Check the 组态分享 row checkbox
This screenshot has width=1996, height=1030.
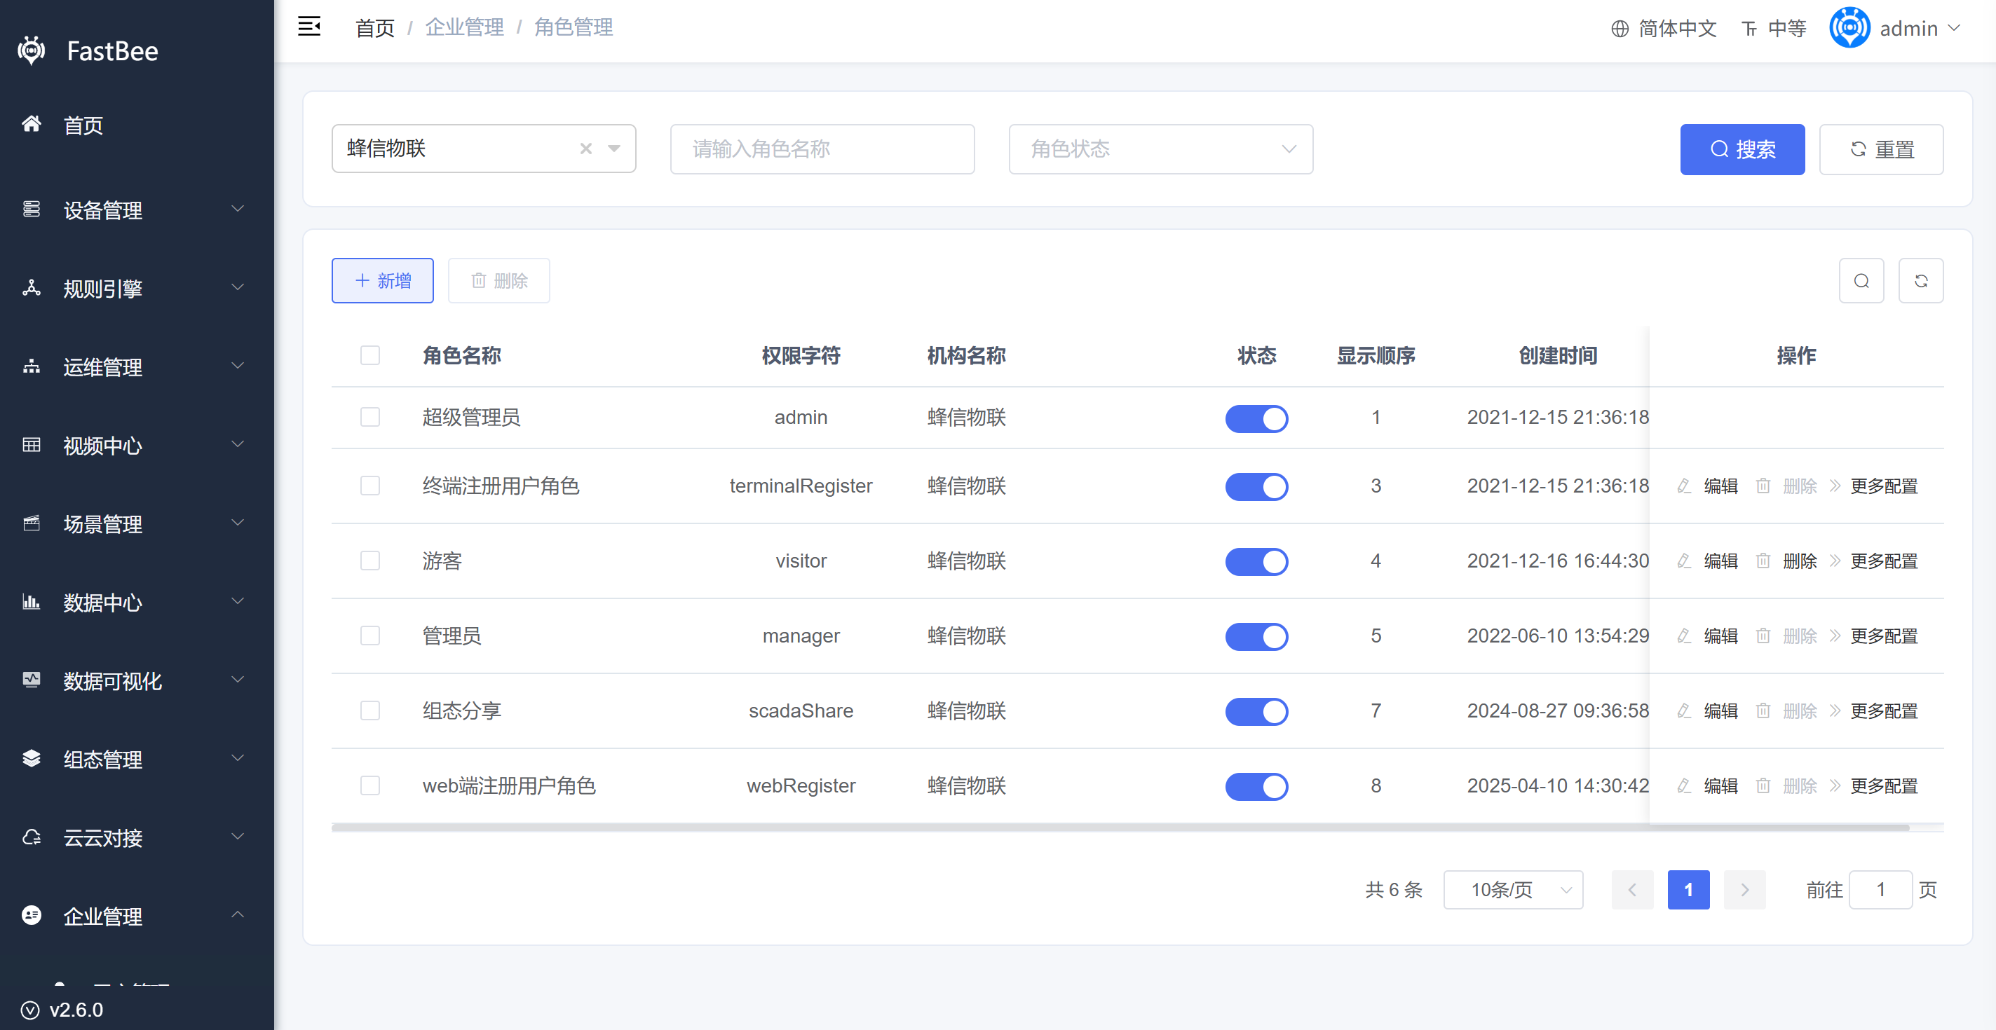pyautogui.click(x=370, y=711)
